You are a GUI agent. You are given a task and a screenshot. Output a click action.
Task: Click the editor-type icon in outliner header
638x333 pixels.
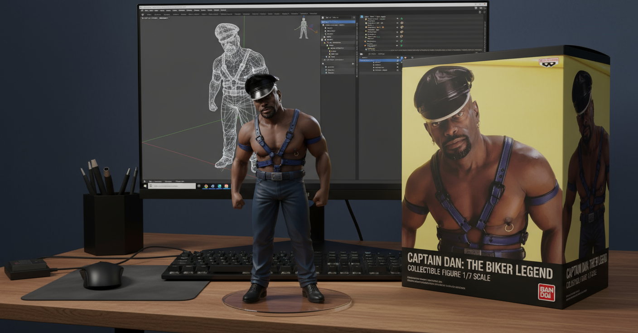point(323,17)
